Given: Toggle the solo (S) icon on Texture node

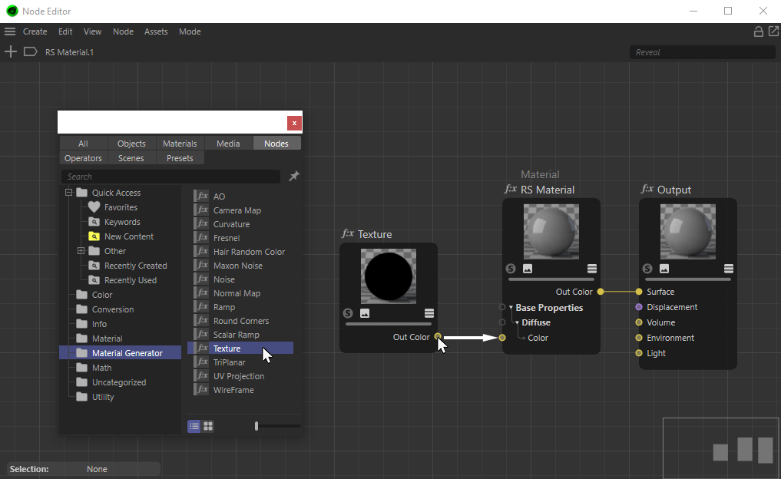Looking at the screenshot, I should click(x=348, y=313).
